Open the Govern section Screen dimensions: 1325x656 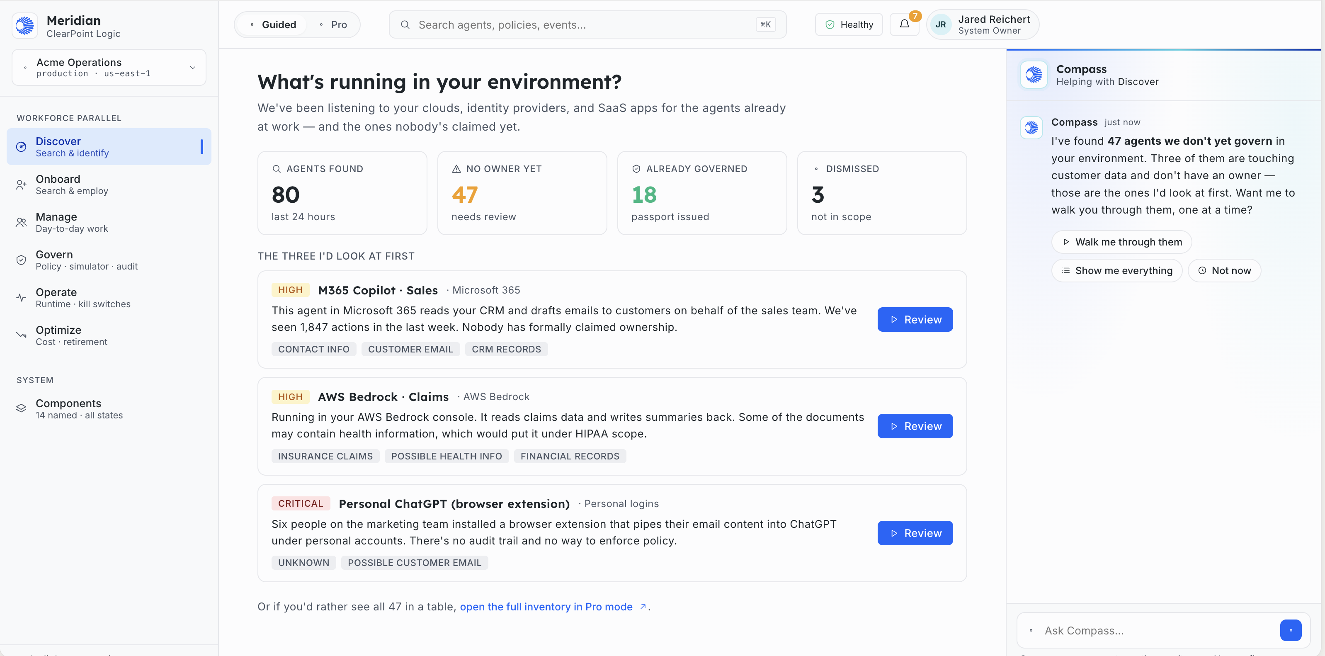(x=109, y=260)
